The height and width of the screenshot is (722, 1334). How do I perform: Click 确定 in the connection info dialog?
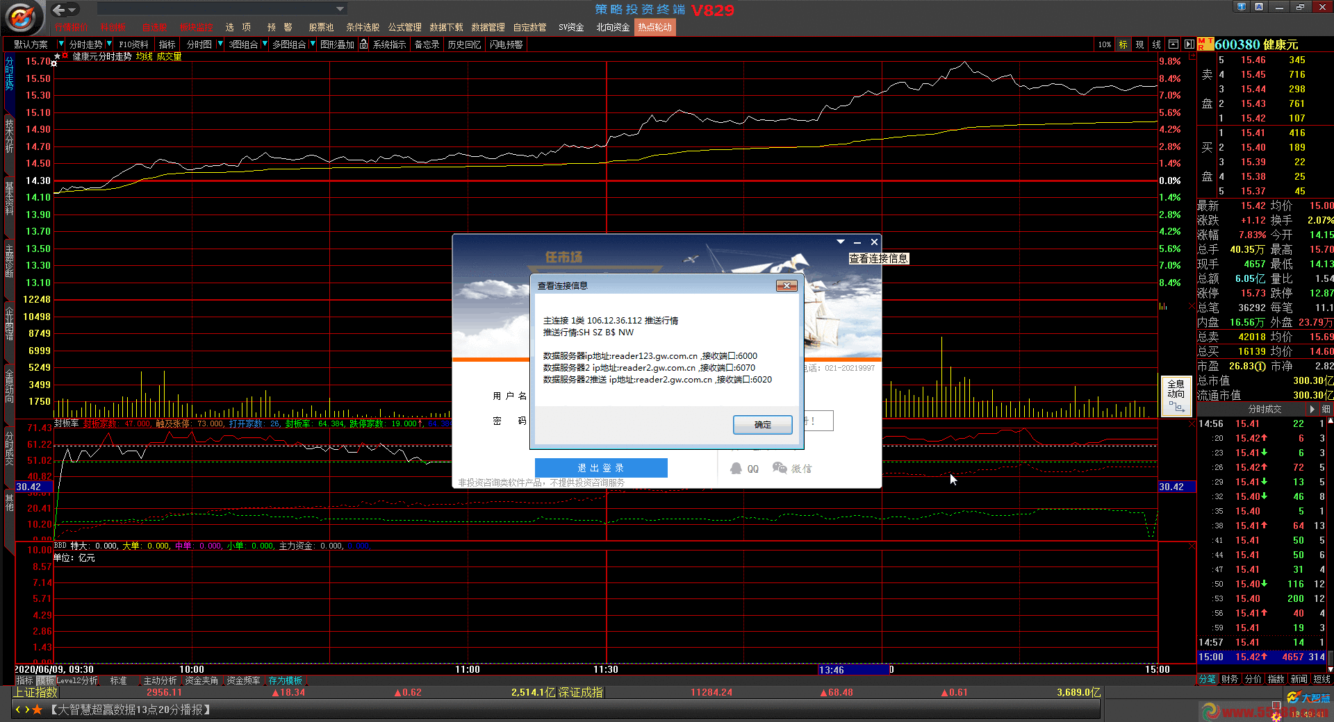[762, 424]
